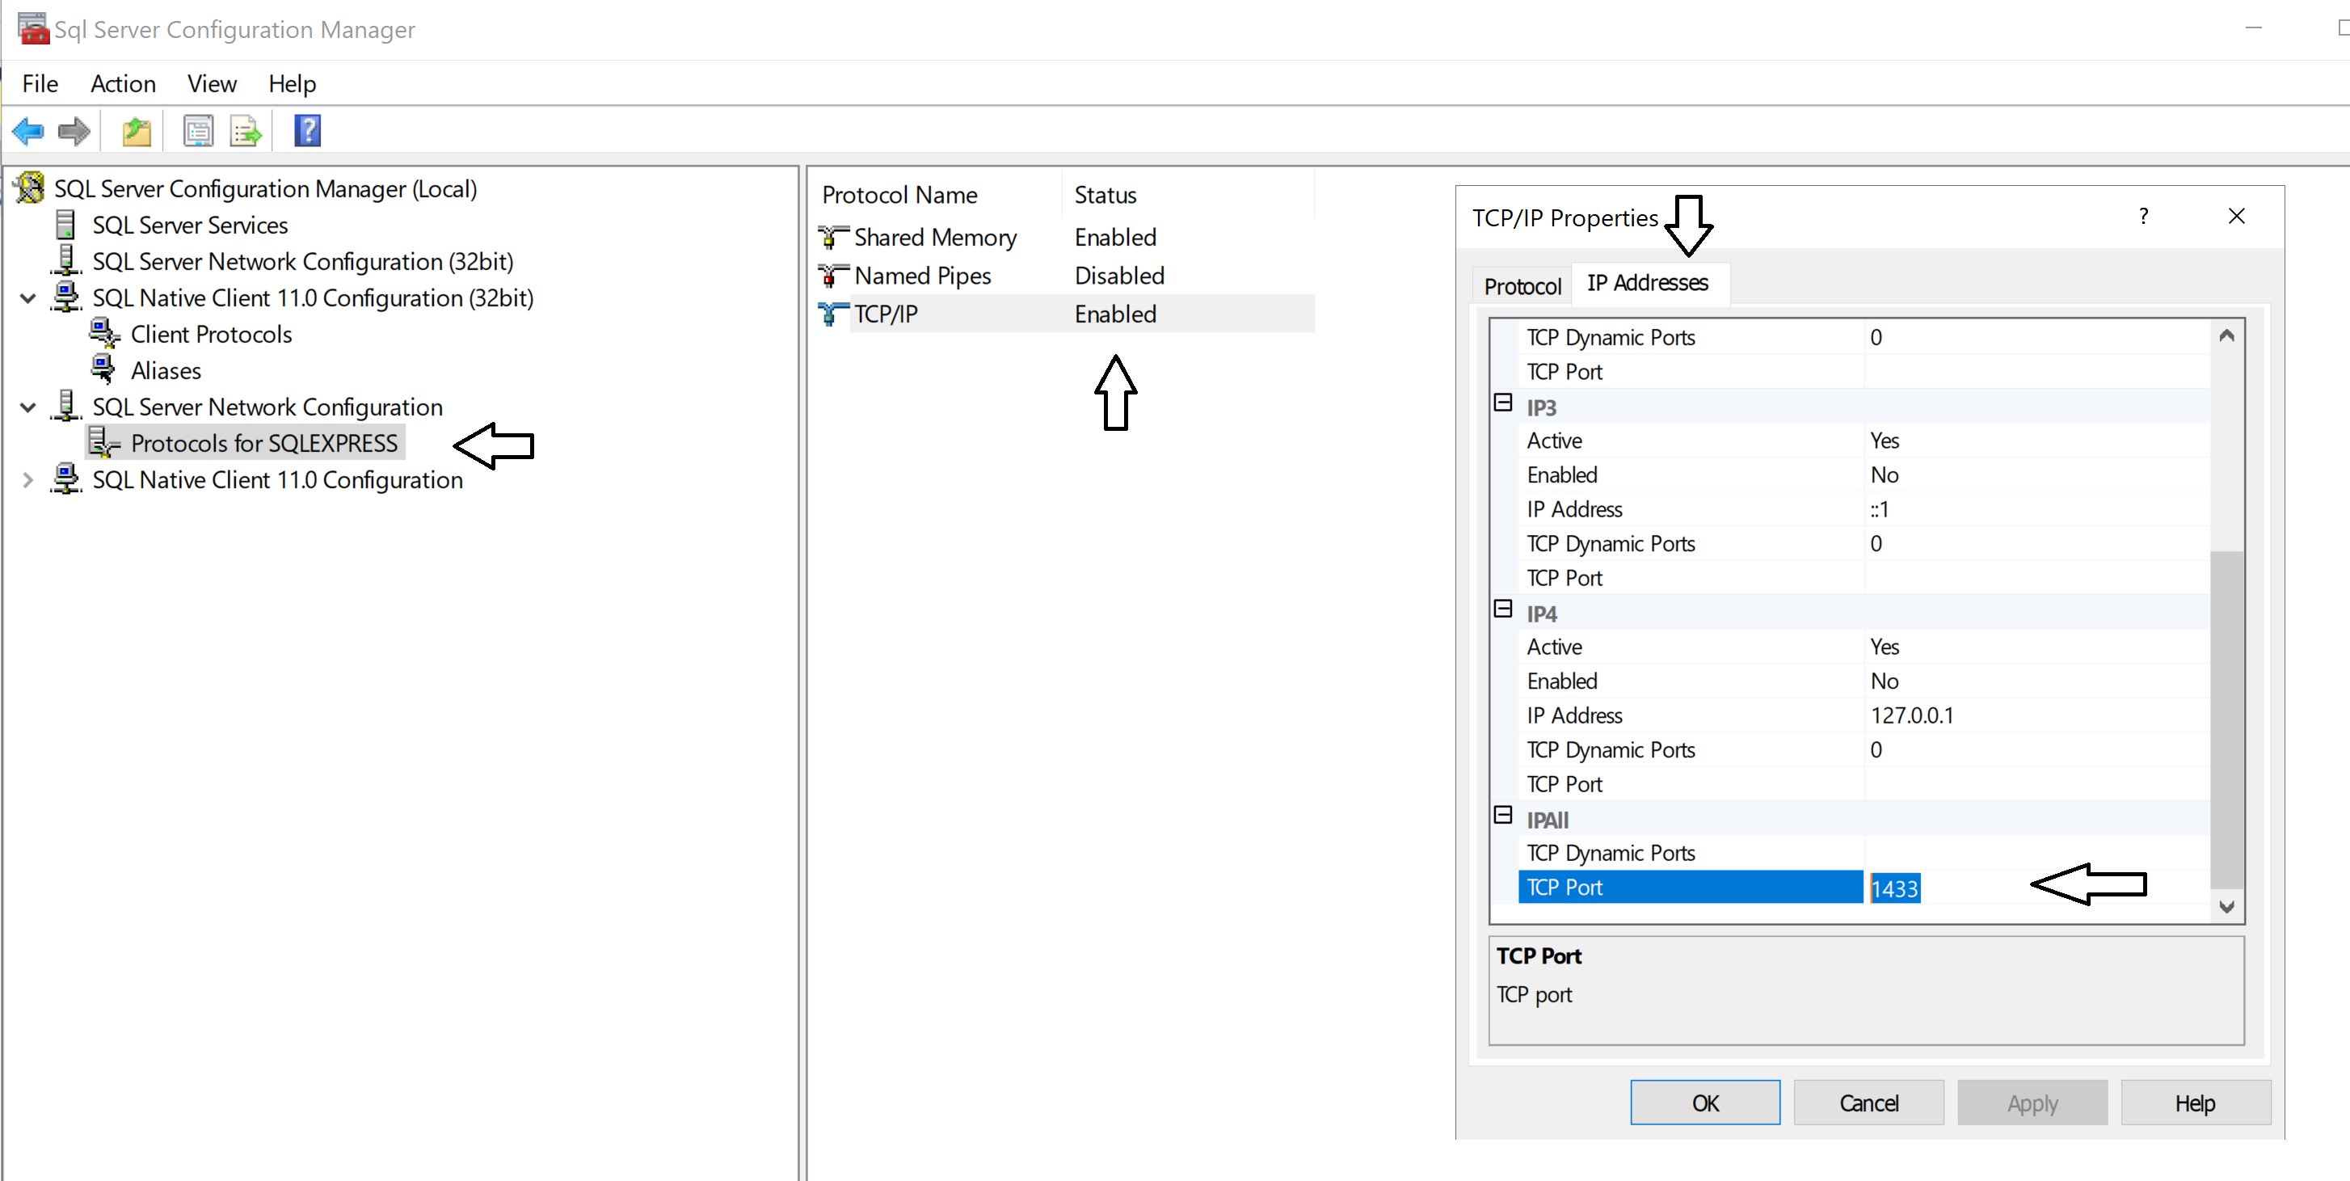Select the TCP/IP protocol row
The image size is (2350, 1181).
[x=886, y=314]
